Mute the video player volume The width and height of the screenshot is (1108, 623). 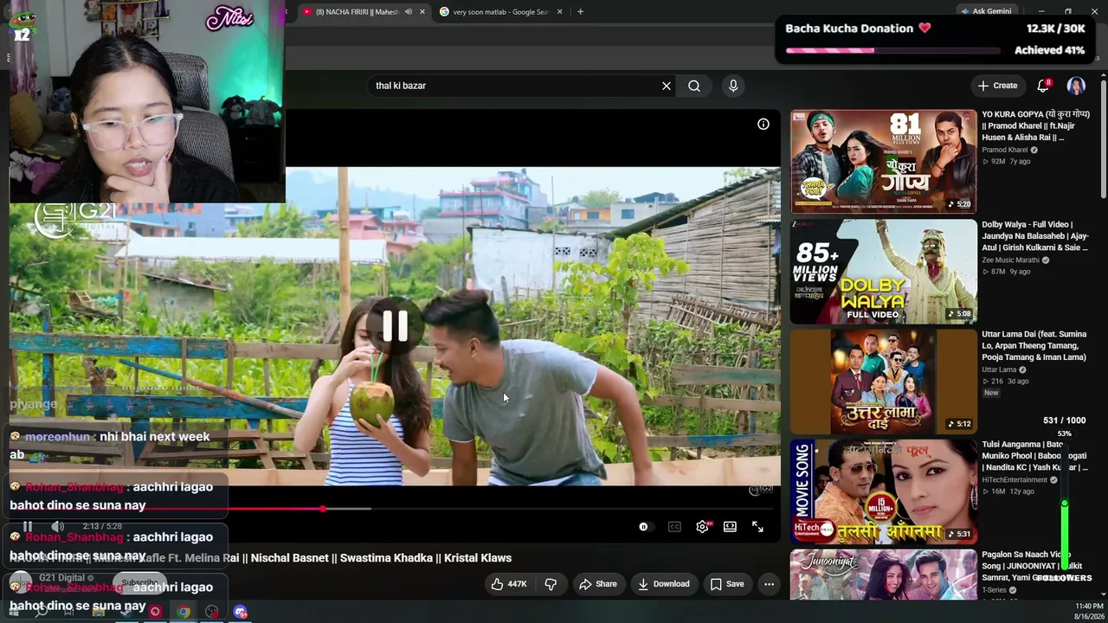click(x=57, y=526)
